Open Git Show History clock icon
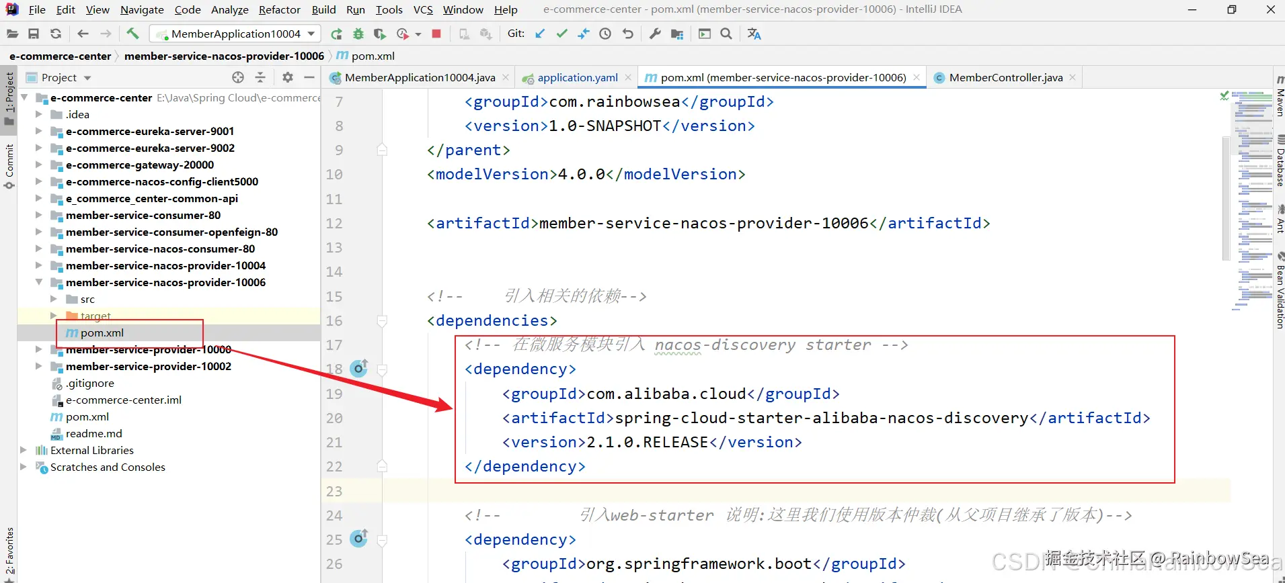 click(605, 34)
